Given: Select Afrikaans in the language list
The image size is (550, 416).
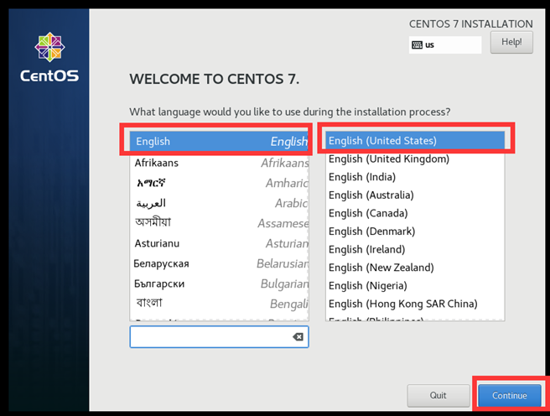Looking at the screenshot, I should (x=219, y=163).
